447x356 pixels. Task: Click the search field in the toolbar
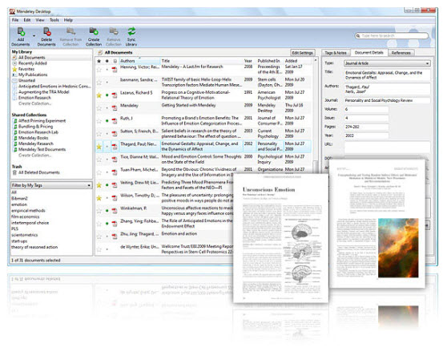click(x=392, y=35)
